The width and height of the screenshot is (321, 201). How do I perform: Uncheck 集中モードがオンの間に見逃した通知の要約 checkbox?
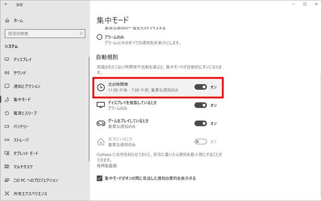tap(100, 178)
